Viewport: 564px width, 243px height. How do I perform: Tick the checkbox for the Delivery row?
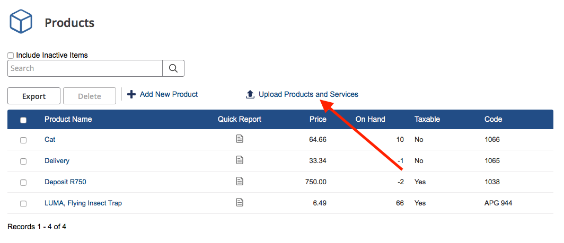[x=23, y=161]
